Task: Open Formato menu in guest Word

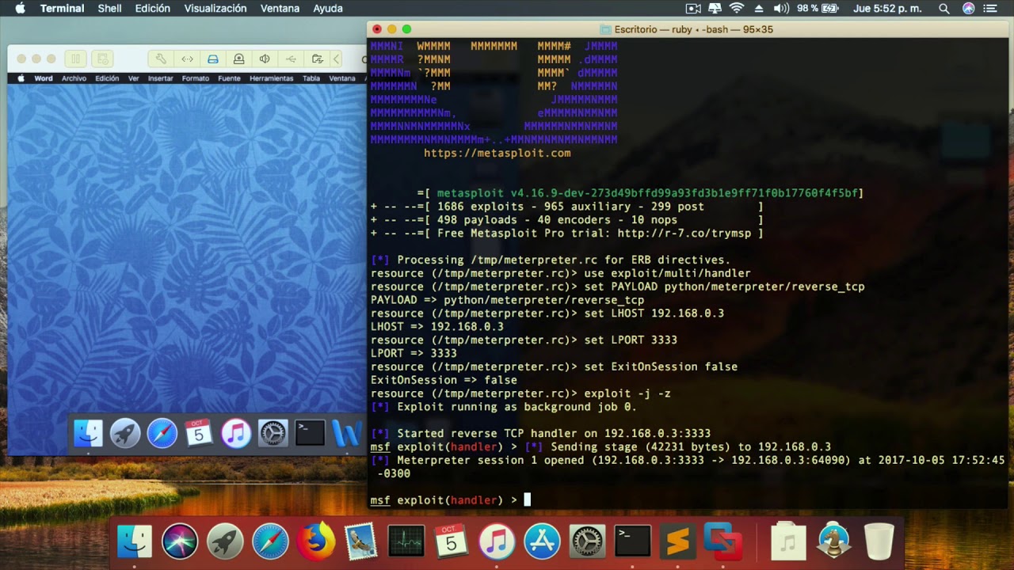Action: tap(196, 78)
